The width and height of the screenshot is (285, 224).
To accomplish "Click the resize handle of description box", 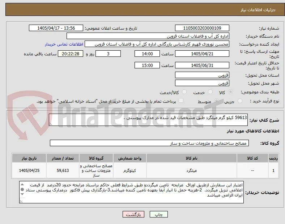I will (x=51, y=124).
